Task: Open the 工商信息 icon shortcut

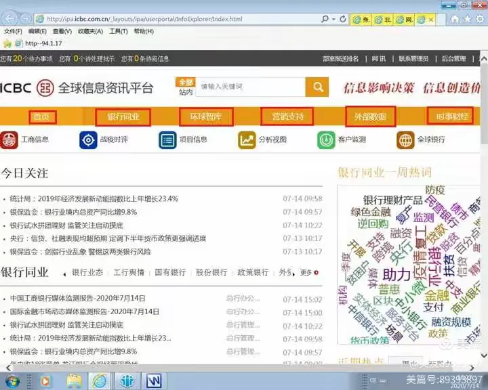Action: pyautogui.click(x=8, y=140)
